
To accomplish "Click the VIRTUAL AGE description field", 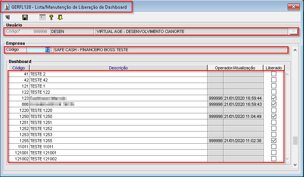I will pos(192,31).
